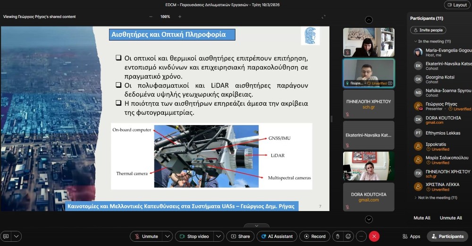Viewport: 472px width, 246px height.
Task: Zoom out shared content with minus icon
Action: 151,17
